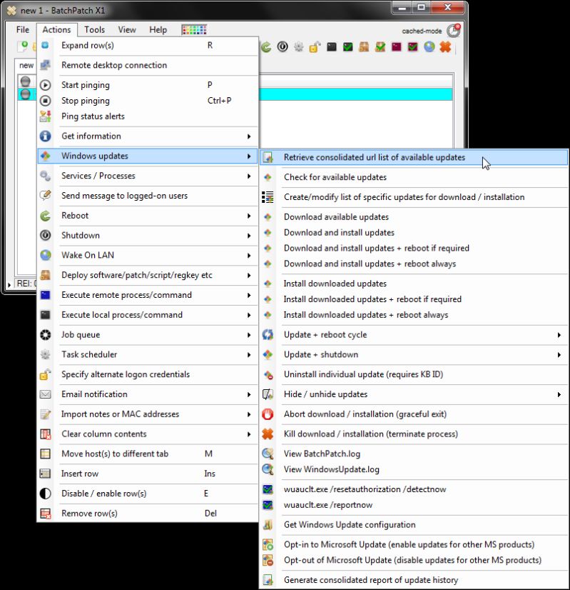570x590 pixels.
Task: Click the new document icon in toolbar
Action: [23, 46]
